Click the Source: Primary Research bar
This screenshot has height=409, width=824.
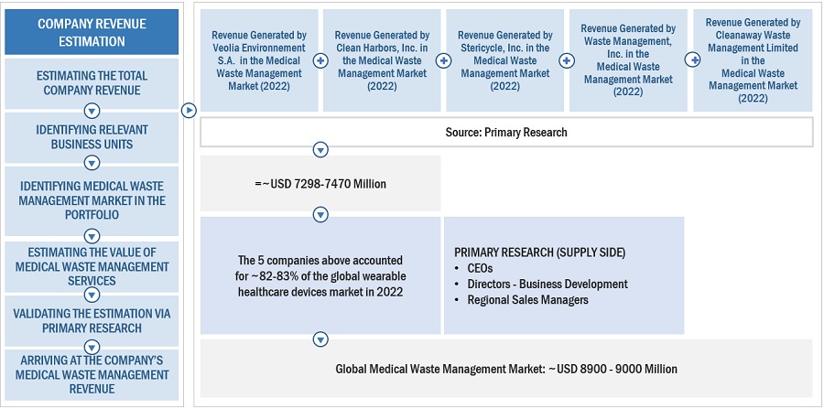coord(506,133)
